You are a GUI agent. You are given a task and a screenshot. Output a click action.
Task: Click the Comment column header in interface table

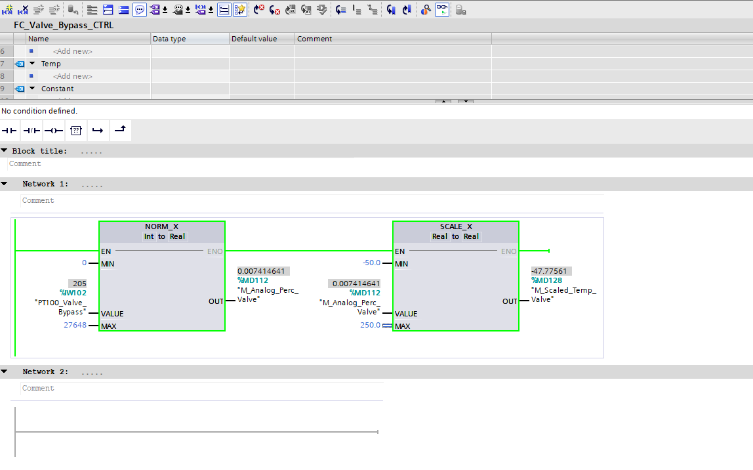click(393, 39)
